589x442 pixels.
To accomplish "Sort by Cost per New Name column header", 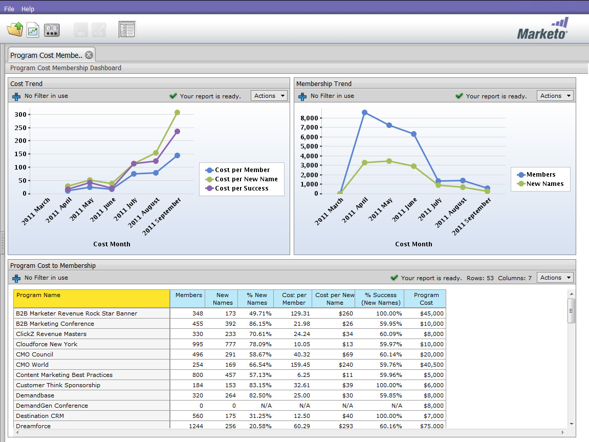I will tap(334, 299).
